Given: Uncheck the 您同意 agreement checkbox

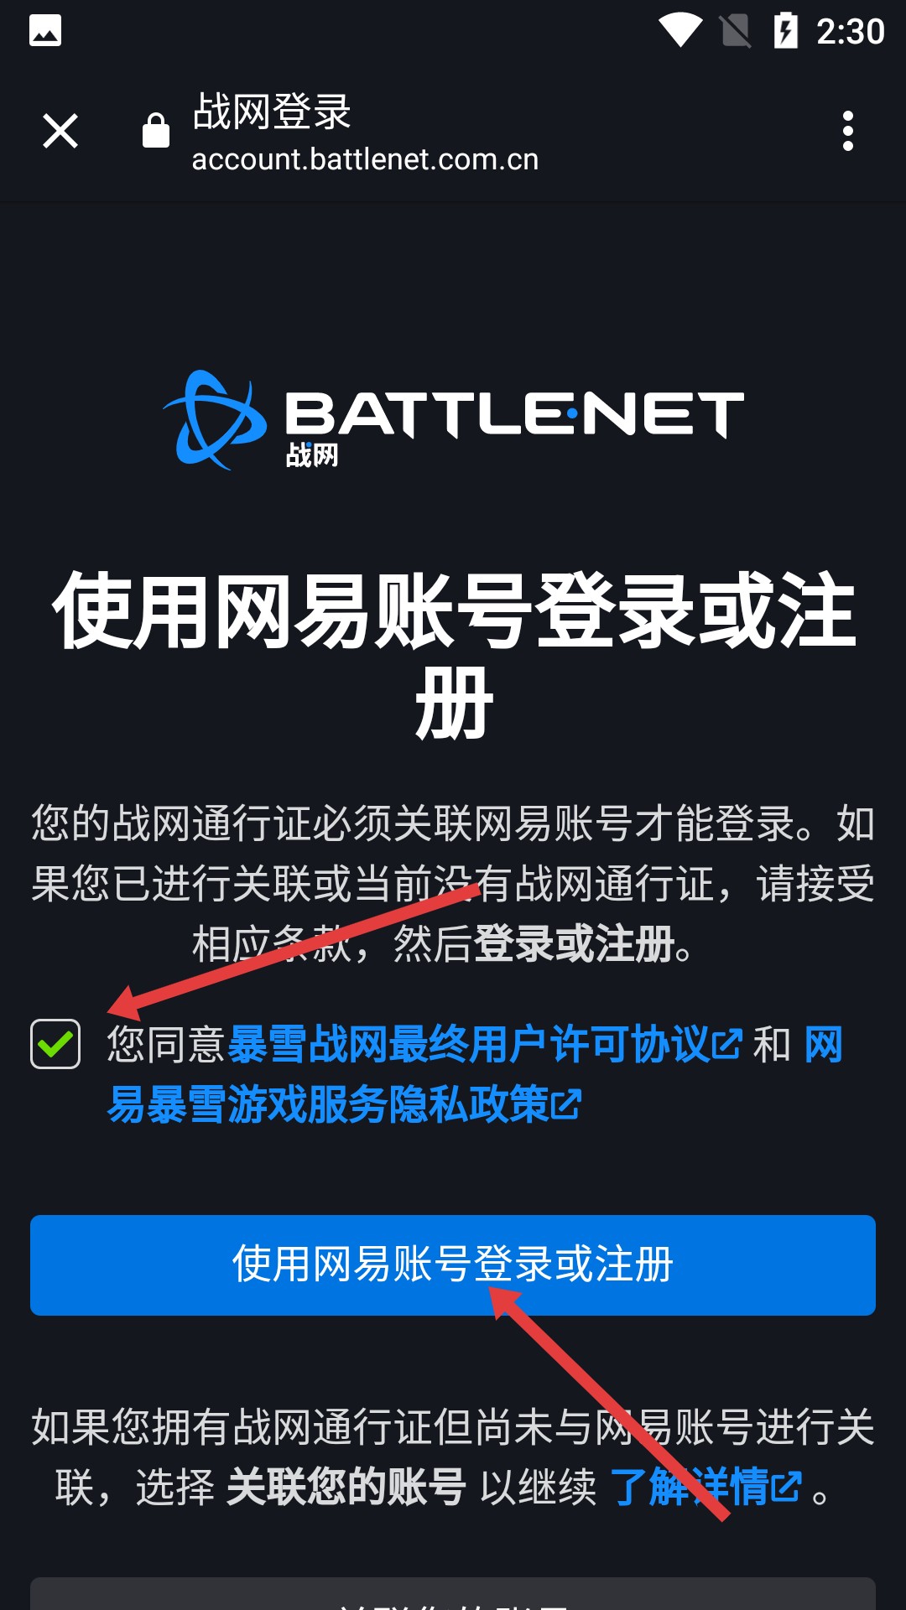Looking at the screenshot, I should tap(55, 1044).
